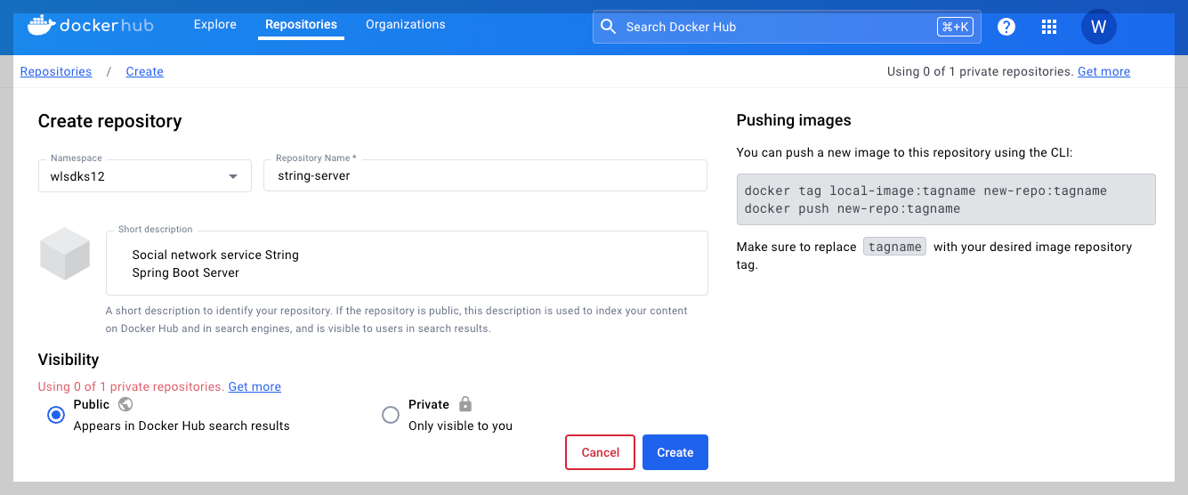
Task: Click the Short description text area
Action: [407, 264]
